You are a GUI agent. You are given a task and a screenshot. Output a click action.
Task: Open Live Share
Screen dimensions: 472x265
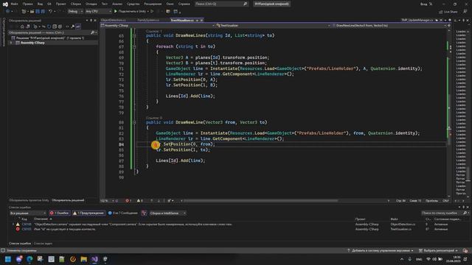point(448,12)
